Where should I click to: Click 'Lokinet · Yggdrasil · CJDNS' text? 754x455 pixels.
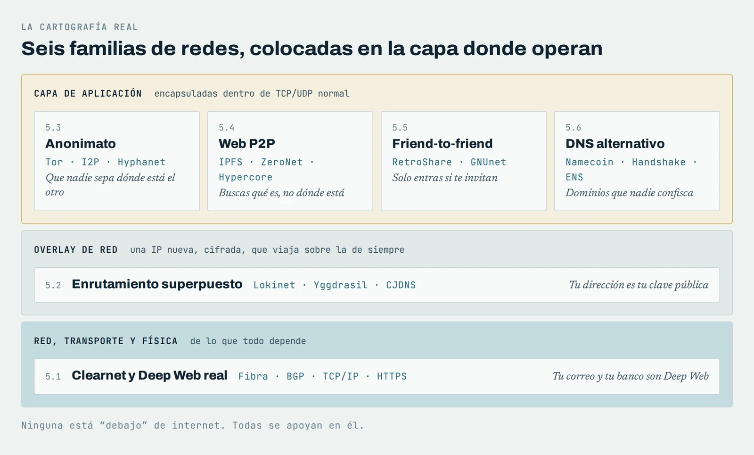[x=335, y=285]
